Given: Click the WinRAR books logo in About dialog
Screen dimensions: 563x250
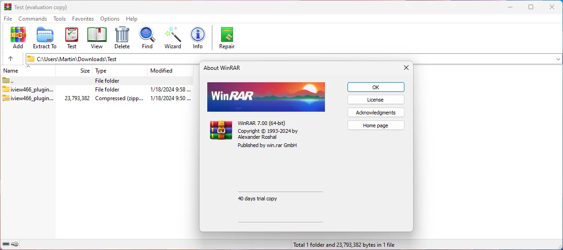Looking at the screenshot, I should click(221, 130).
